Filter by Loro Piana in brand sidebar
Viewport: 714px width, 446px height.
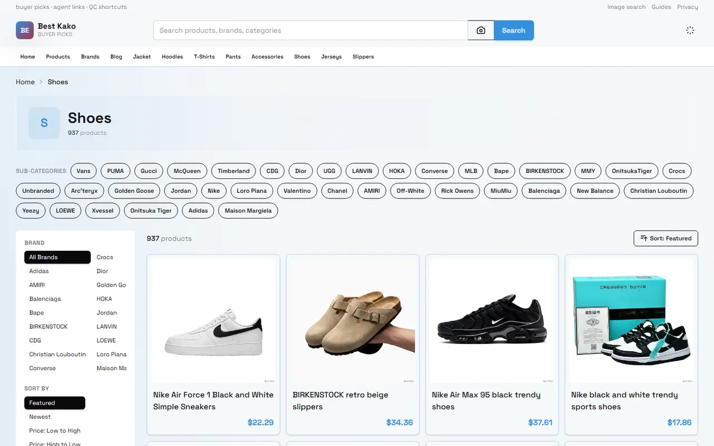pos(112,355)
